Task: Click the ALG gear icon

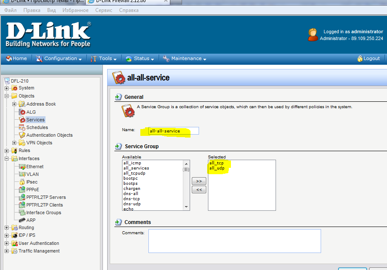Action: [x=22, y=112]
